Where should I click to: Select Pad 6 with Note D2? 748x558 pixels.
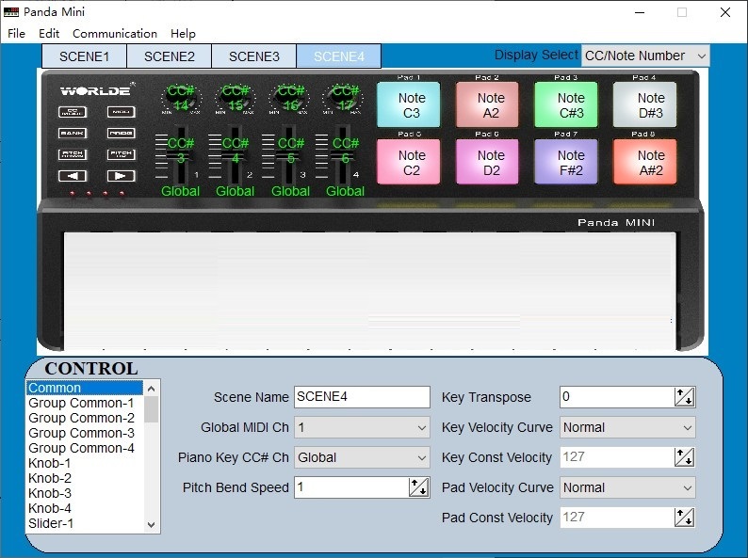pyautogui.click(x=487, y=162)
